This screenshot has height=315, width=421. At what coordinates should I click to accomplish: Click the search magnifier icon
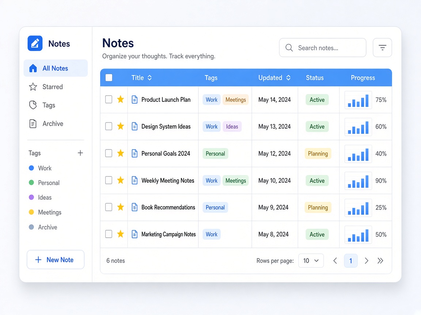pyautogui.click(x=289, y=48)
